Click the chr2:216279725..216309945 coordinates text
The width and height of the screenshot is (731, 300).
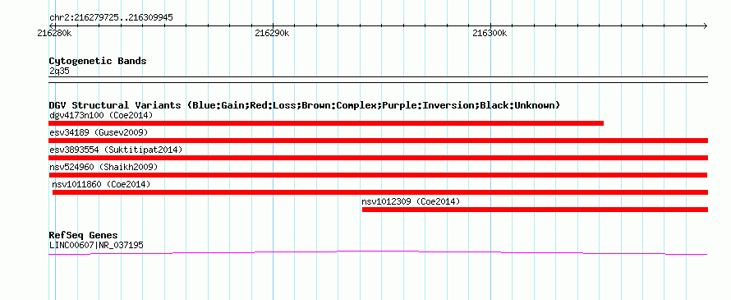pyautogui.click(x=111, y=18)
